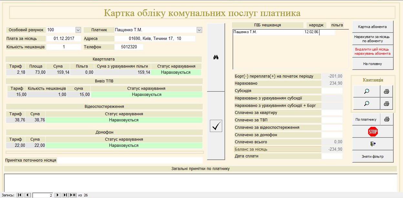The height and width of the screenshot is (198, 403).
Task: Click Відеоспостереження tariff 38,76
Action: [16, 120]
